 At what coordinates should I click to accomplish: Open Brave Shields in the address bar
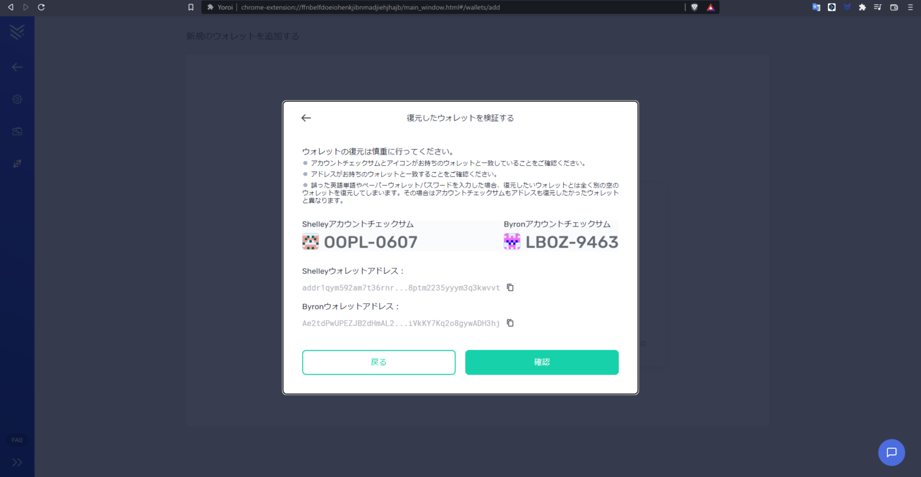[x=694, y=7]
